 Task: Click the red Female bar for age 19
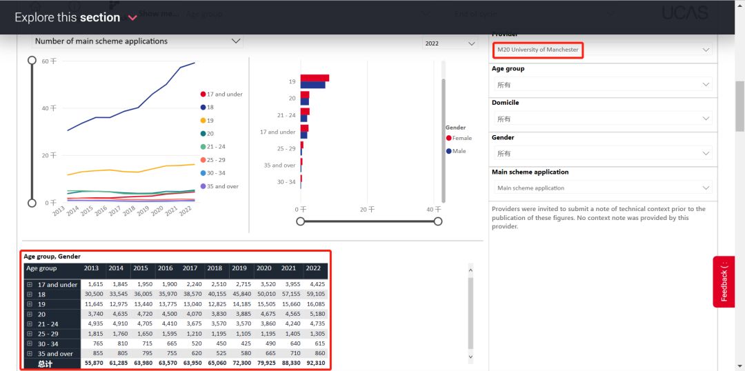[x=315, y=78]
